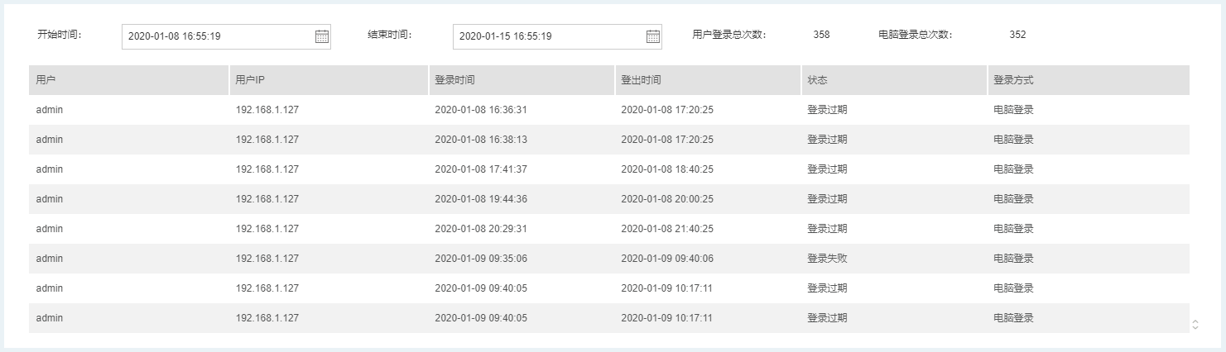
Task: Click the 状态 column header
Action: (817, 80)
